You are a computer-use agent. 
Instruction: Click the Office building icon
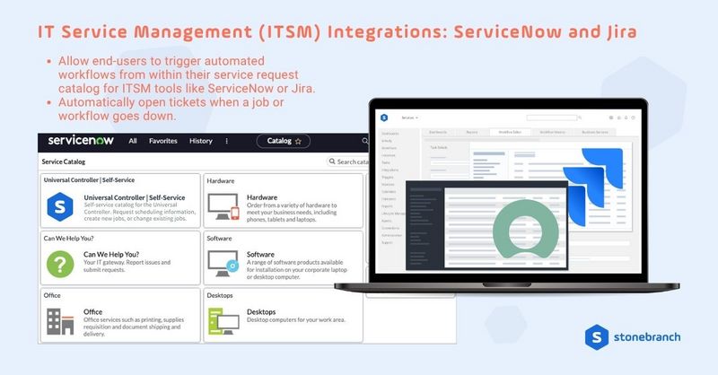tap(60, 321)
